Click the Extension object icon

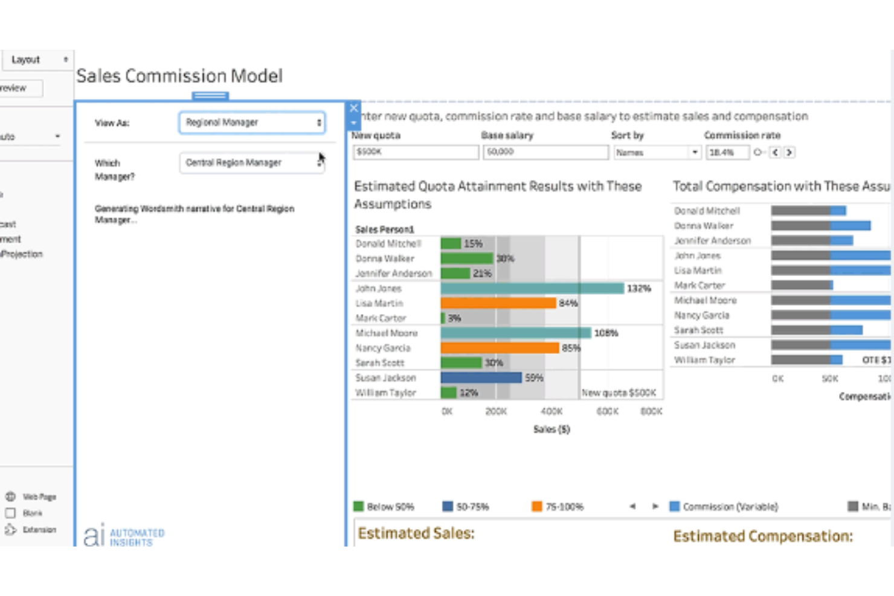[11, 529]
